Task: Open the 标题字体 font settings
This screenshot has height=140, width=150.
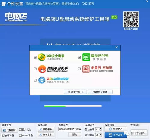Action: 46,129
